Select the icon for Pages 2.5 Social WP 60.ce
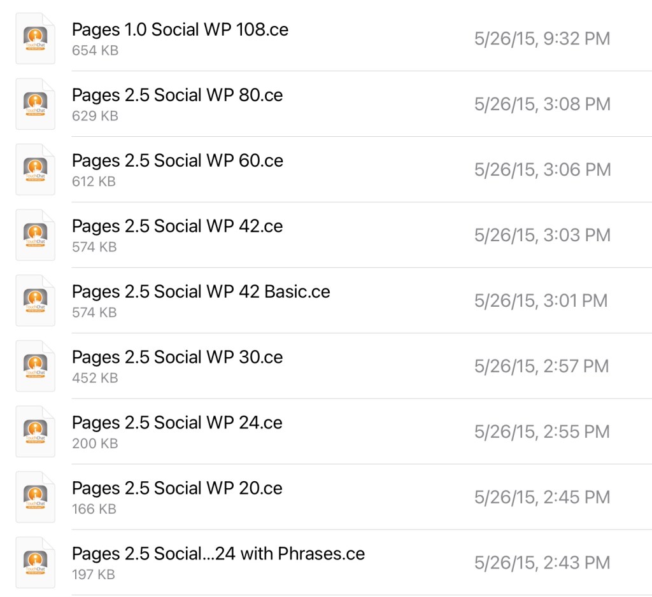The width and height of the screenshot is (652, 597). [x=35, y=170]
